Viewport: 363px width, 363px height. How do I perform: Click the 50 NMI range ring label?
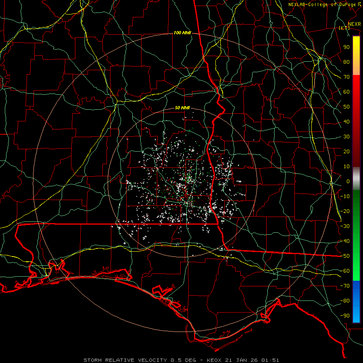[x=182, y=108]
